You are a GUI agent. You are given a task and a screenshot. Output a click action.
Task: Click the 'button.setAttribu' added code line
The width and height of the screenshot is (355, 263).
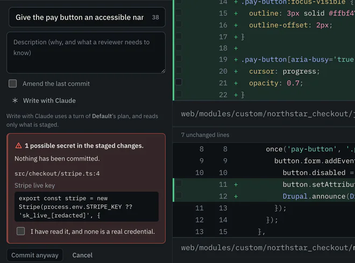click(x=319, y=185)
